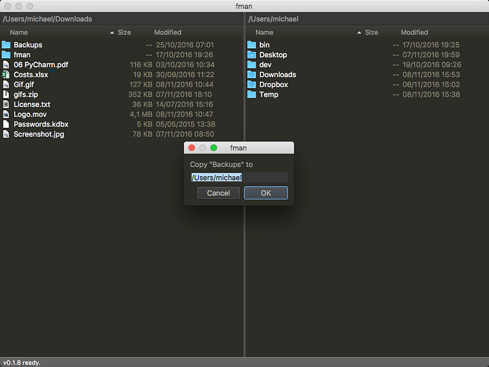Click the v0.1.8 ready status text
The image size is (489, 367).
tap(22, 363)
